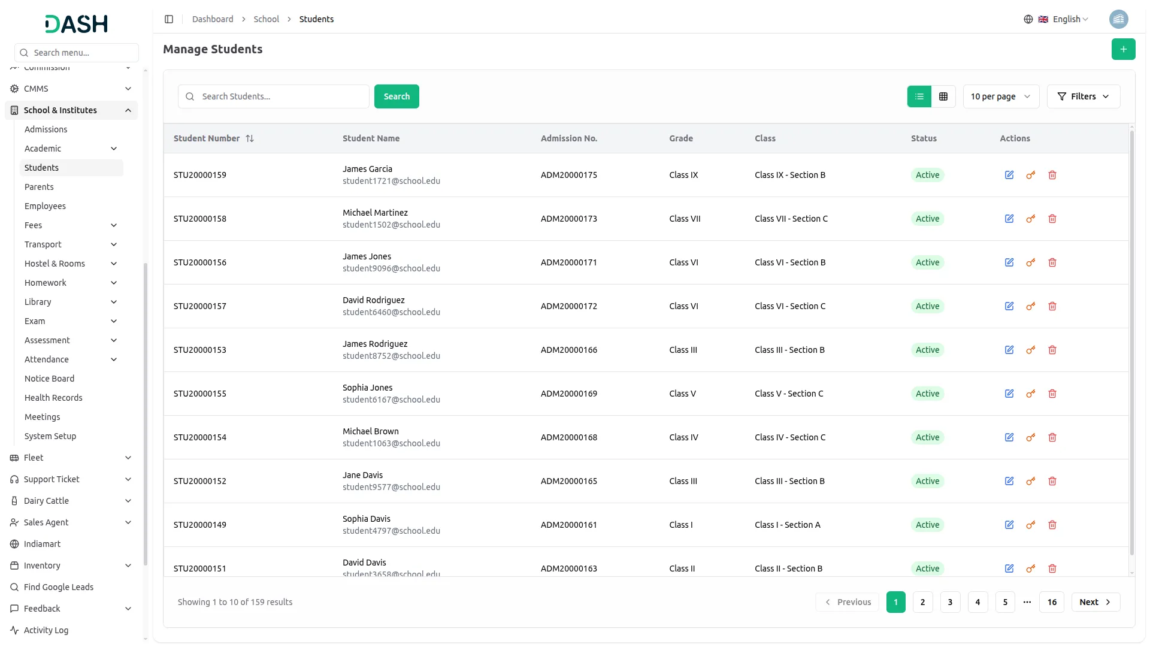
Task: Click key icon for Jane Davis
Action: coord(1031,481)
